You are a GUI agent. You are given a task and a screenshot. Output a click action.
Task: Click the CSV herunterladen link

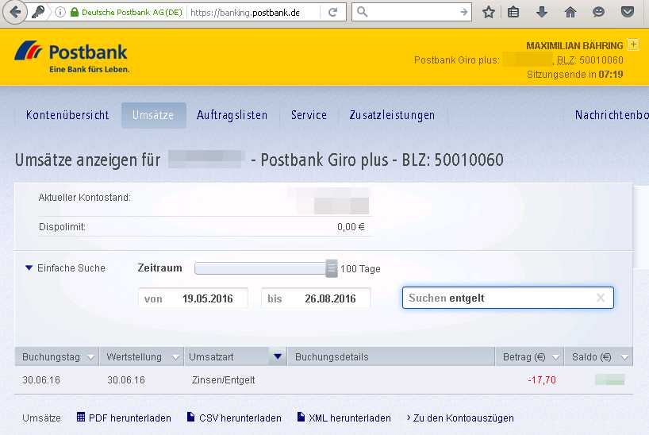[x=234, y=418]
